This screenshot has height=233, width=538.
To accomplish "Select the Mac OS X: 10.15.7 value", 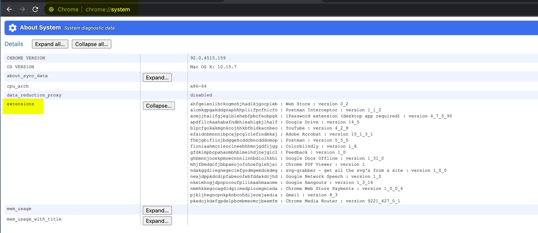I will click(x=213, y=67).
